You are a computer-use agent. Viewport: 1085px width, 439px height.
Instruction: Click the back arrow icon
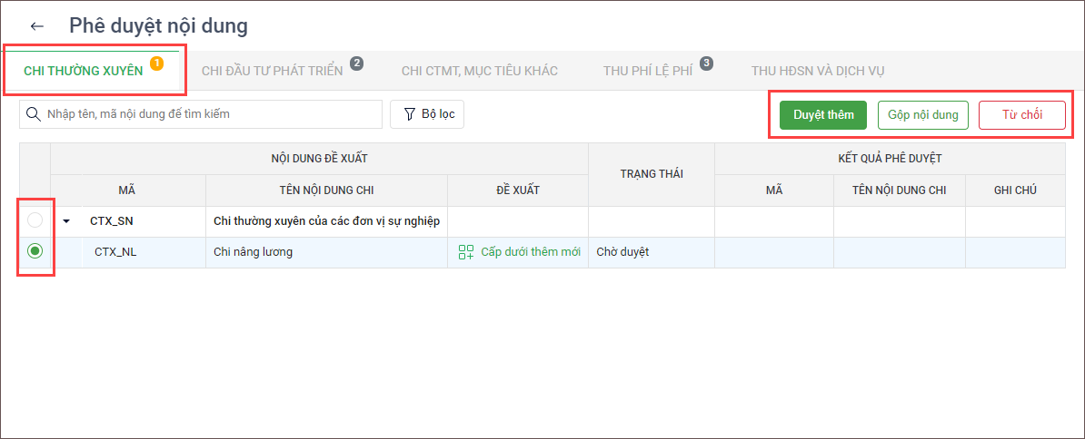point(36,27)
